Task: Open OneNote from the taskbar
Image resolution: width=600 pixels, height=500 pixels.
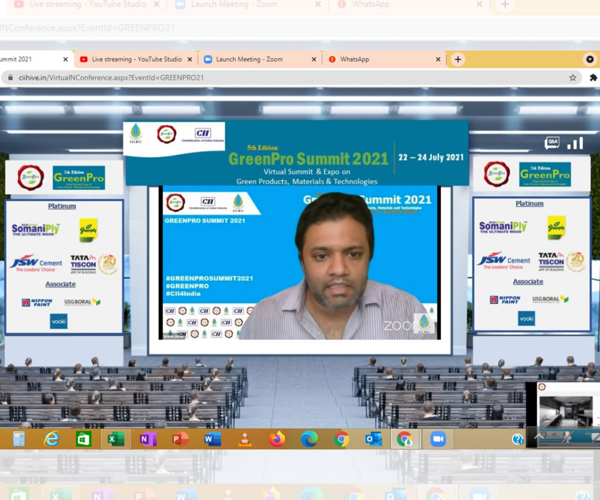Action: [147, 439]
